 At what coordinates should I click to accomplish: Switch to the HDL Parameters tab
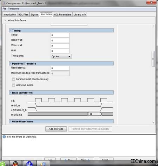point(62,14)
